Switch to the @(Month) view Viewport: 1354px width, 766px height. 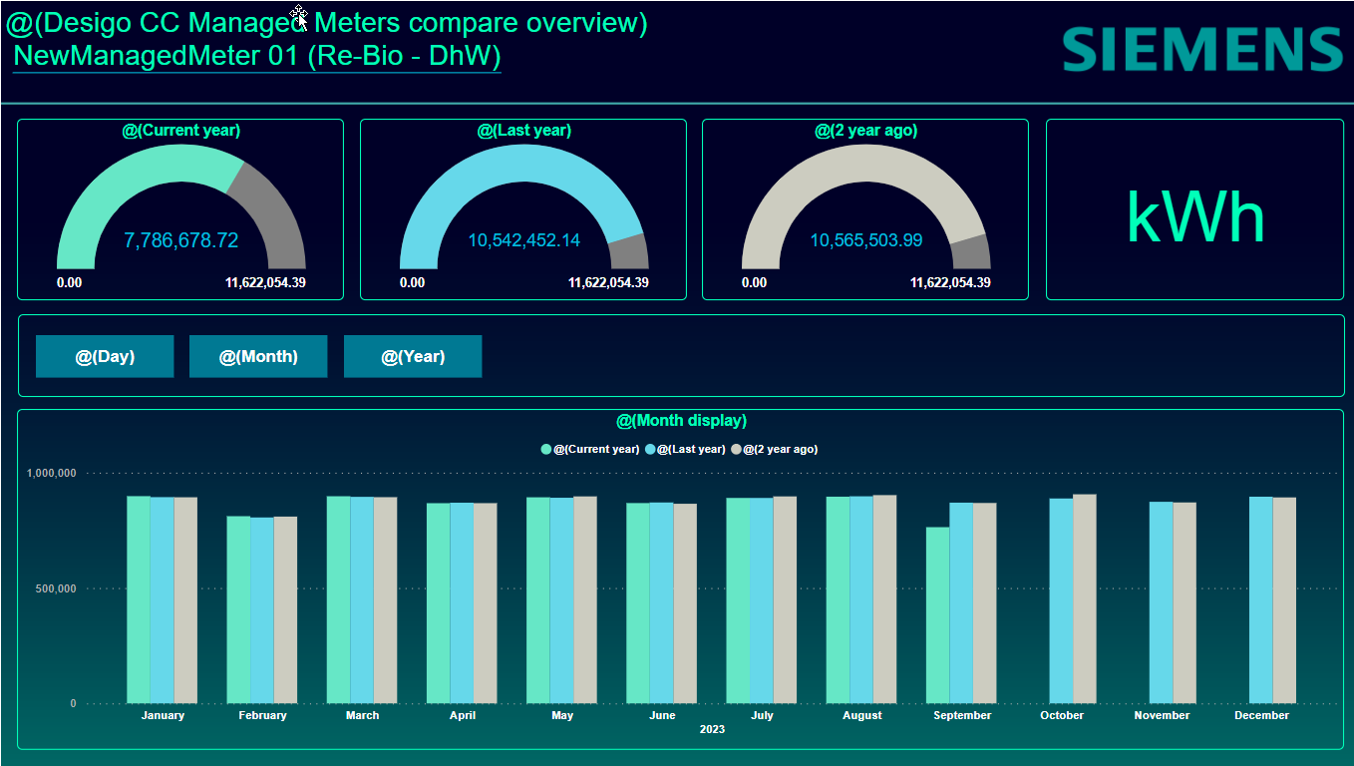(258, 356)
